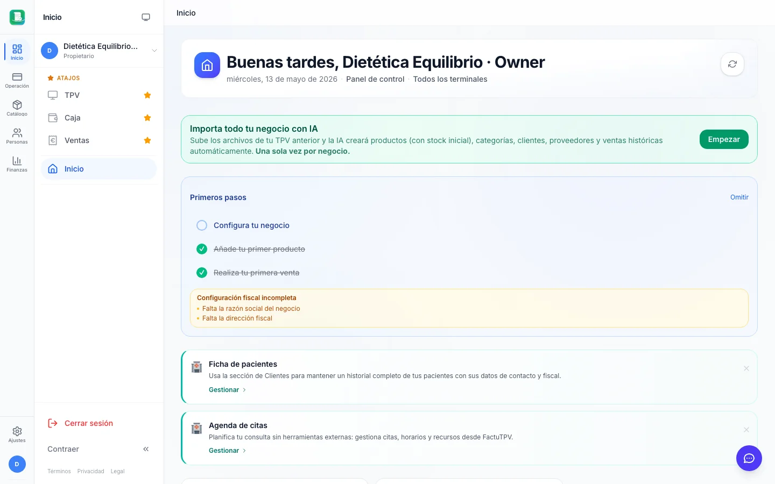Click Todos los terminales label
775x484 pixels.
pos(450,79)
